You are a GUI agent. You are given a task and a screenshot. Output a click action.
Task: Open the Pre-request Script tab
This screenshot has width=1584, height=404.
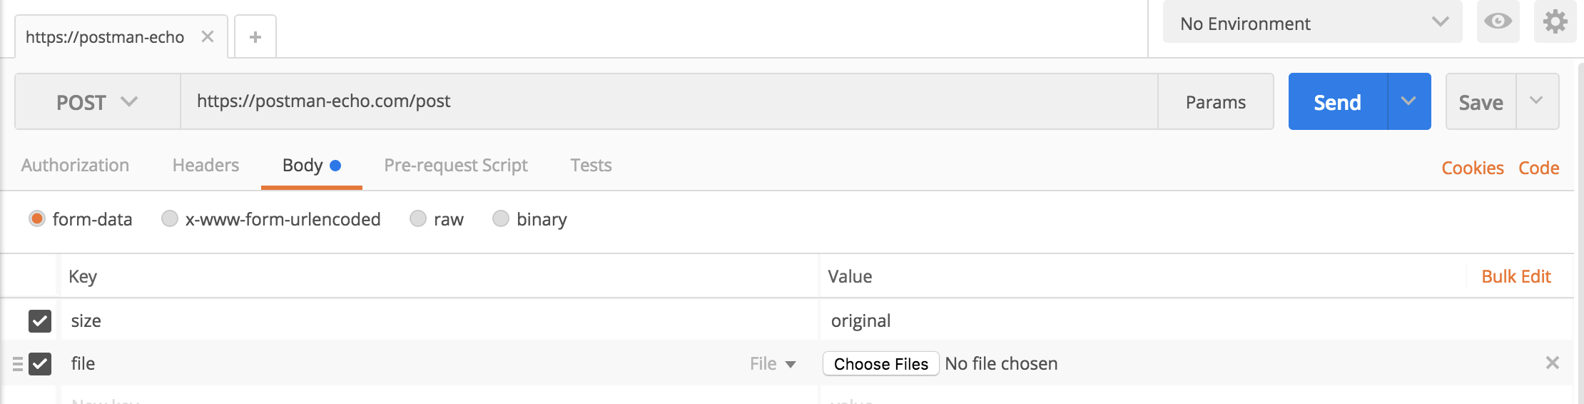pos(456,165)
